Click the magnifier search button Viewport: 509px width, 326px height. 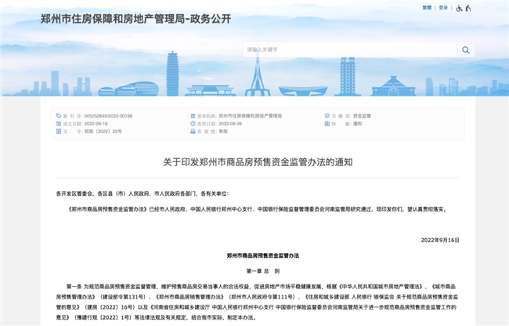coord(466,49)
